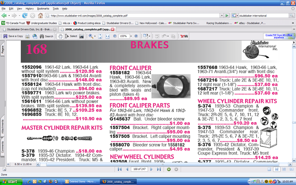The height and width of the screenshot is (185, 296).
Task: Switch to facing pages layout
Action: click(291, 169)
